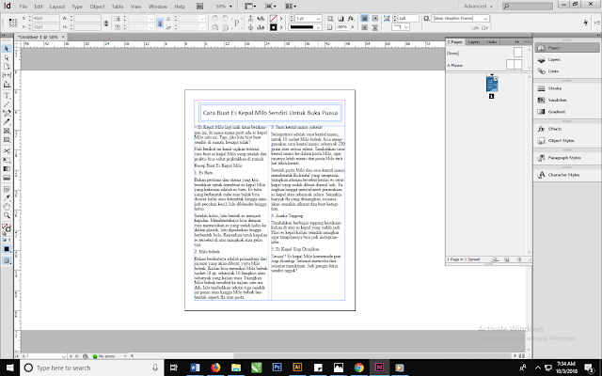This screenshot has height=376, width=602.
Task: Select the Eyedropper tool
Action: 7,198
